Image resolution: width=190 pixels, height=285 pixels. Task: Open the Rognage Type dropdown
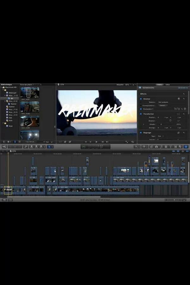[x=161, y=136]
